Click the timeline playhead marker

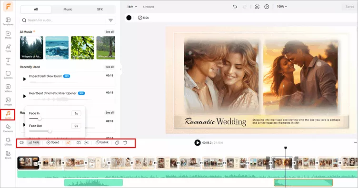pyautogui.click(x=285, y=148)
